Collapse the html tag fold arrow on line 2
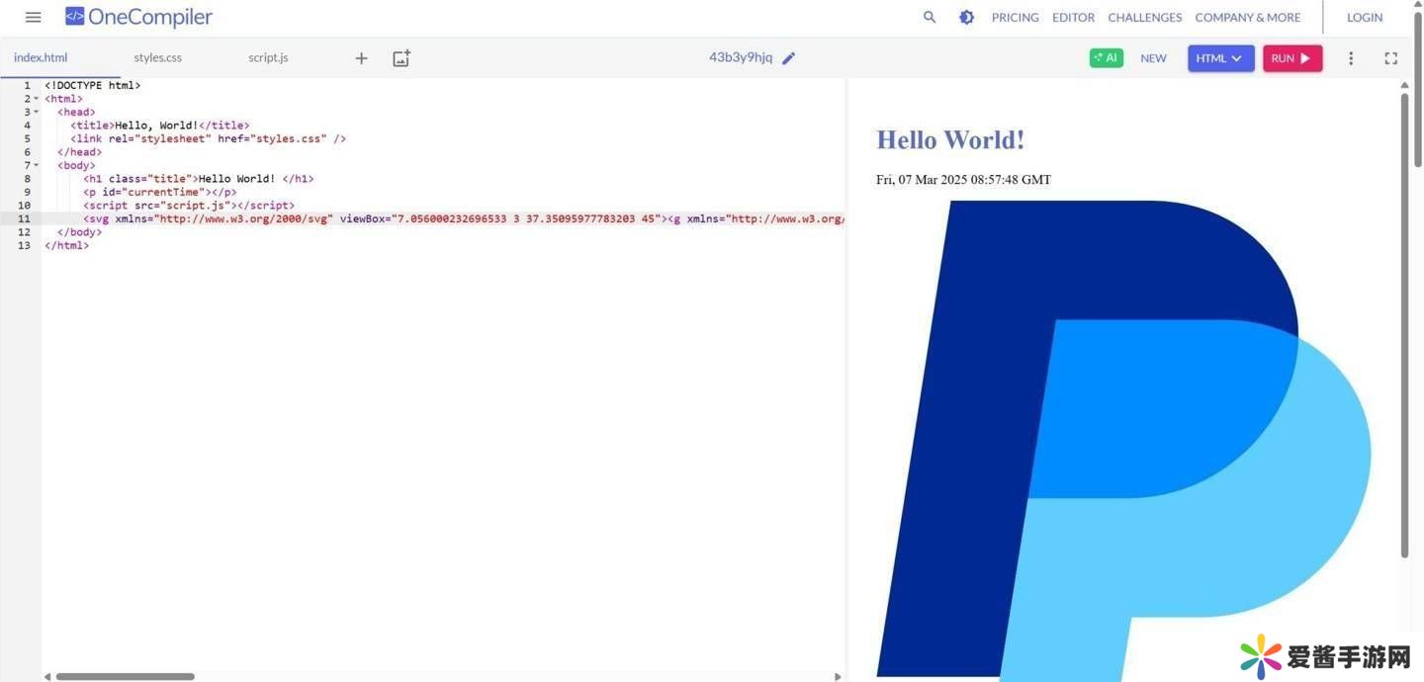 [37, 99]
